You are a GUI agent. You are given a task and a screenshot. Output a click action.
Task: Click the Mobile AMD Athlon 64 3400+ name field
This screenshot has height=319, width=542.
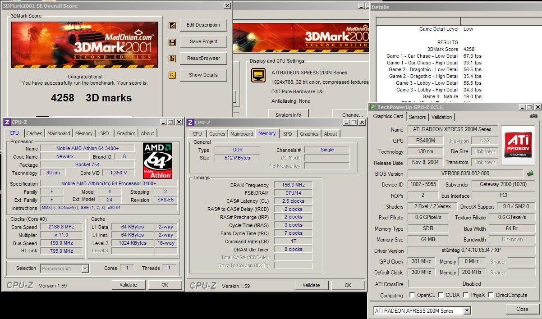click(x=87, y=148)
